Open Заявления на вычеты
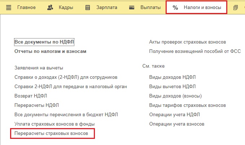The width and height of the screenshot is (245, 145). click(x=39, y=68)
